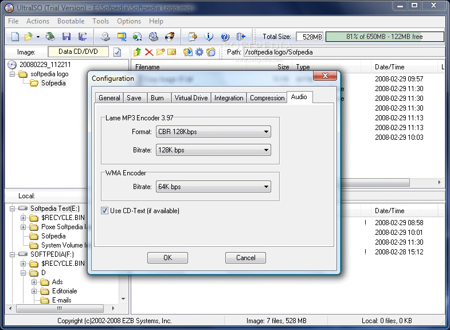Select the Audio tab
The height and width of the screenshot is (330, 450).
point(299,97)
